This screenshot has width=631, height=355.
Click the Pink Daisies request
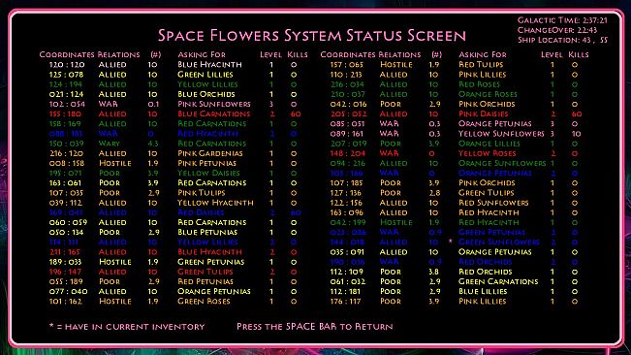[484, 113]
